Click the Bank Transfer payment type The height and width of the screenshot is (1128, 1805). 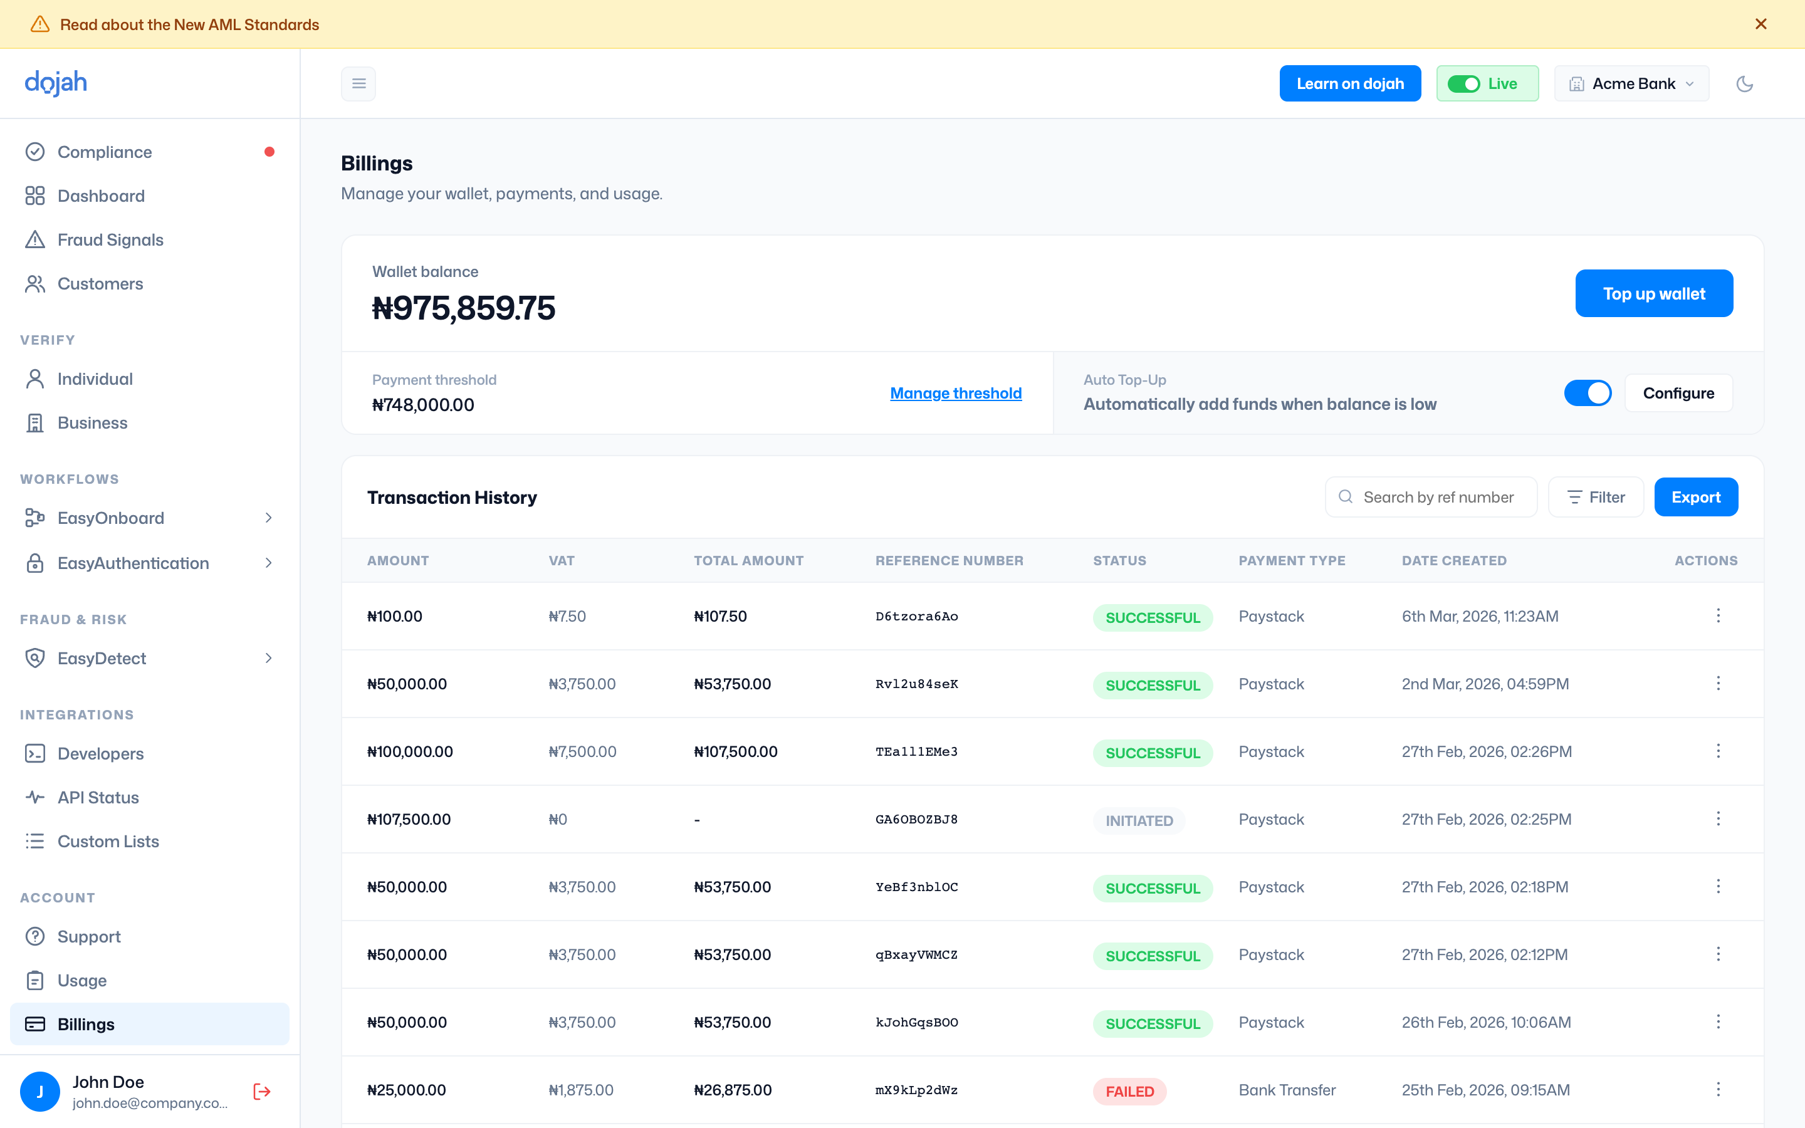point(1287,1089)
